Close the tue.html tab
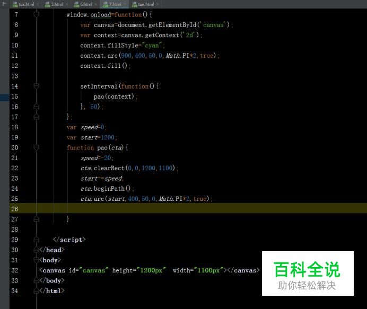Image resolution: width=367 pixels, height=309 pixels. pos(158,4)
